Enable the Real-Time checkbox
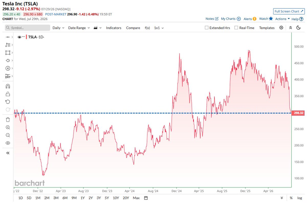Screen dimensions: 307x203 tap(236, 28)
